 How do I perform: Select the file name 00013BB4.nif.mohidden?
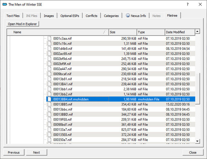click(71, 99)
